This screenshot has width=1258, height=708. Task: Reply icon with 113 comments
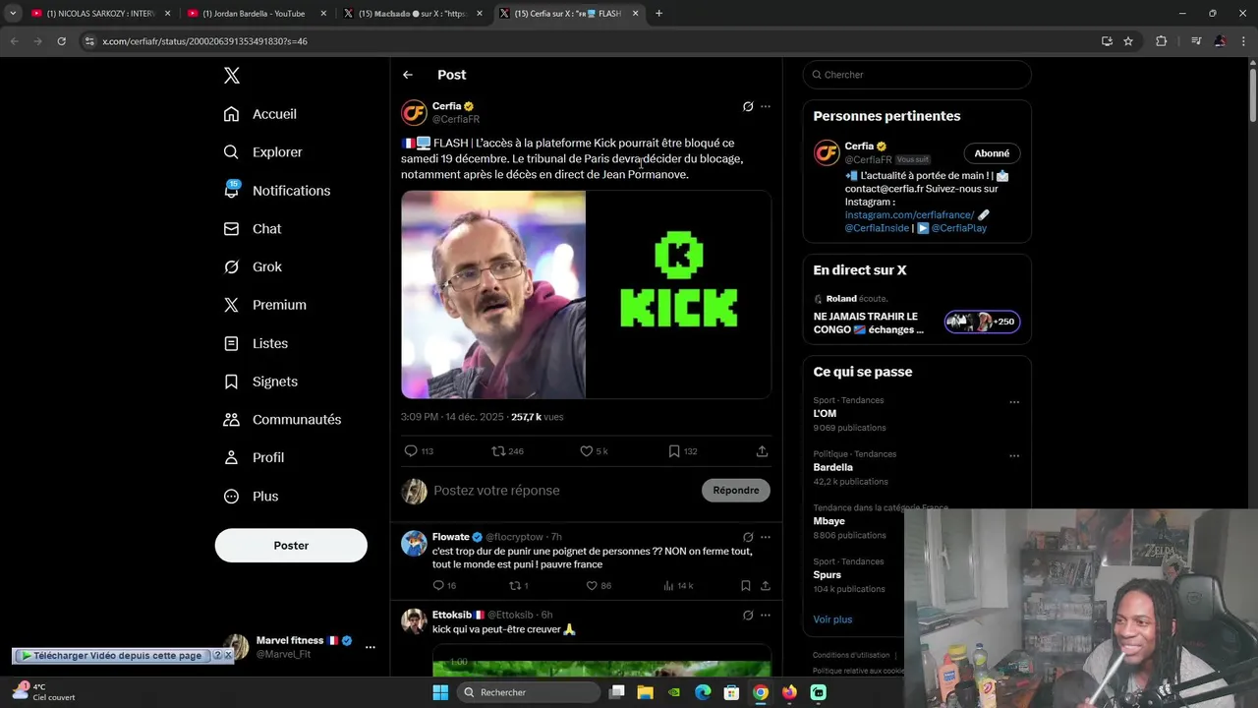pos(419,451)
